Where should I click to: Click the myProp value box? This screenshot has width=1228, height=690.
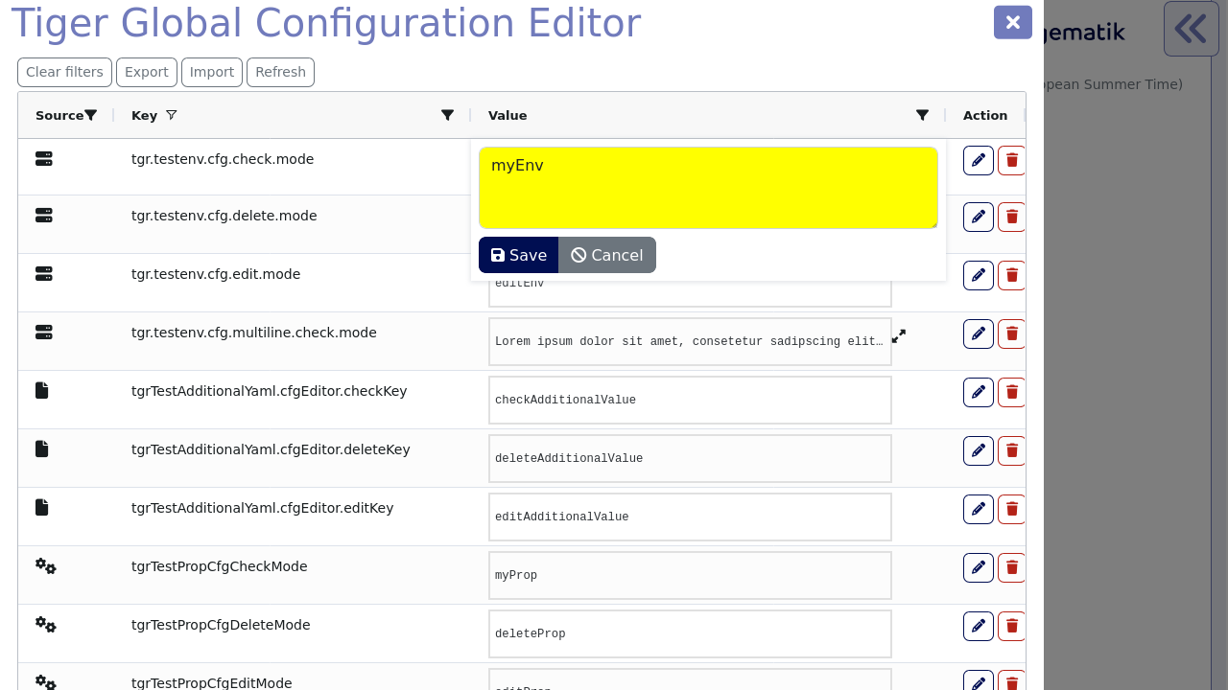pos(690,575)
